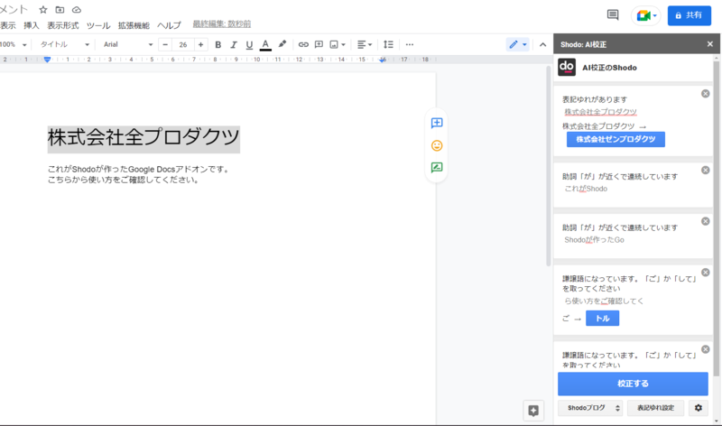
Task: Dismiss the ご確認 謙譲語 warning card
Action: 706,273
